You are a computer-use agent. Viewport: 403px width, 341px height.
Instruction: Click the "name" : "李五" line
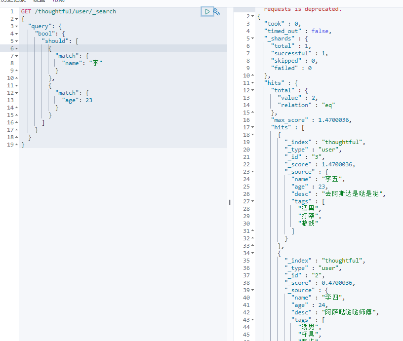point(318,179)
